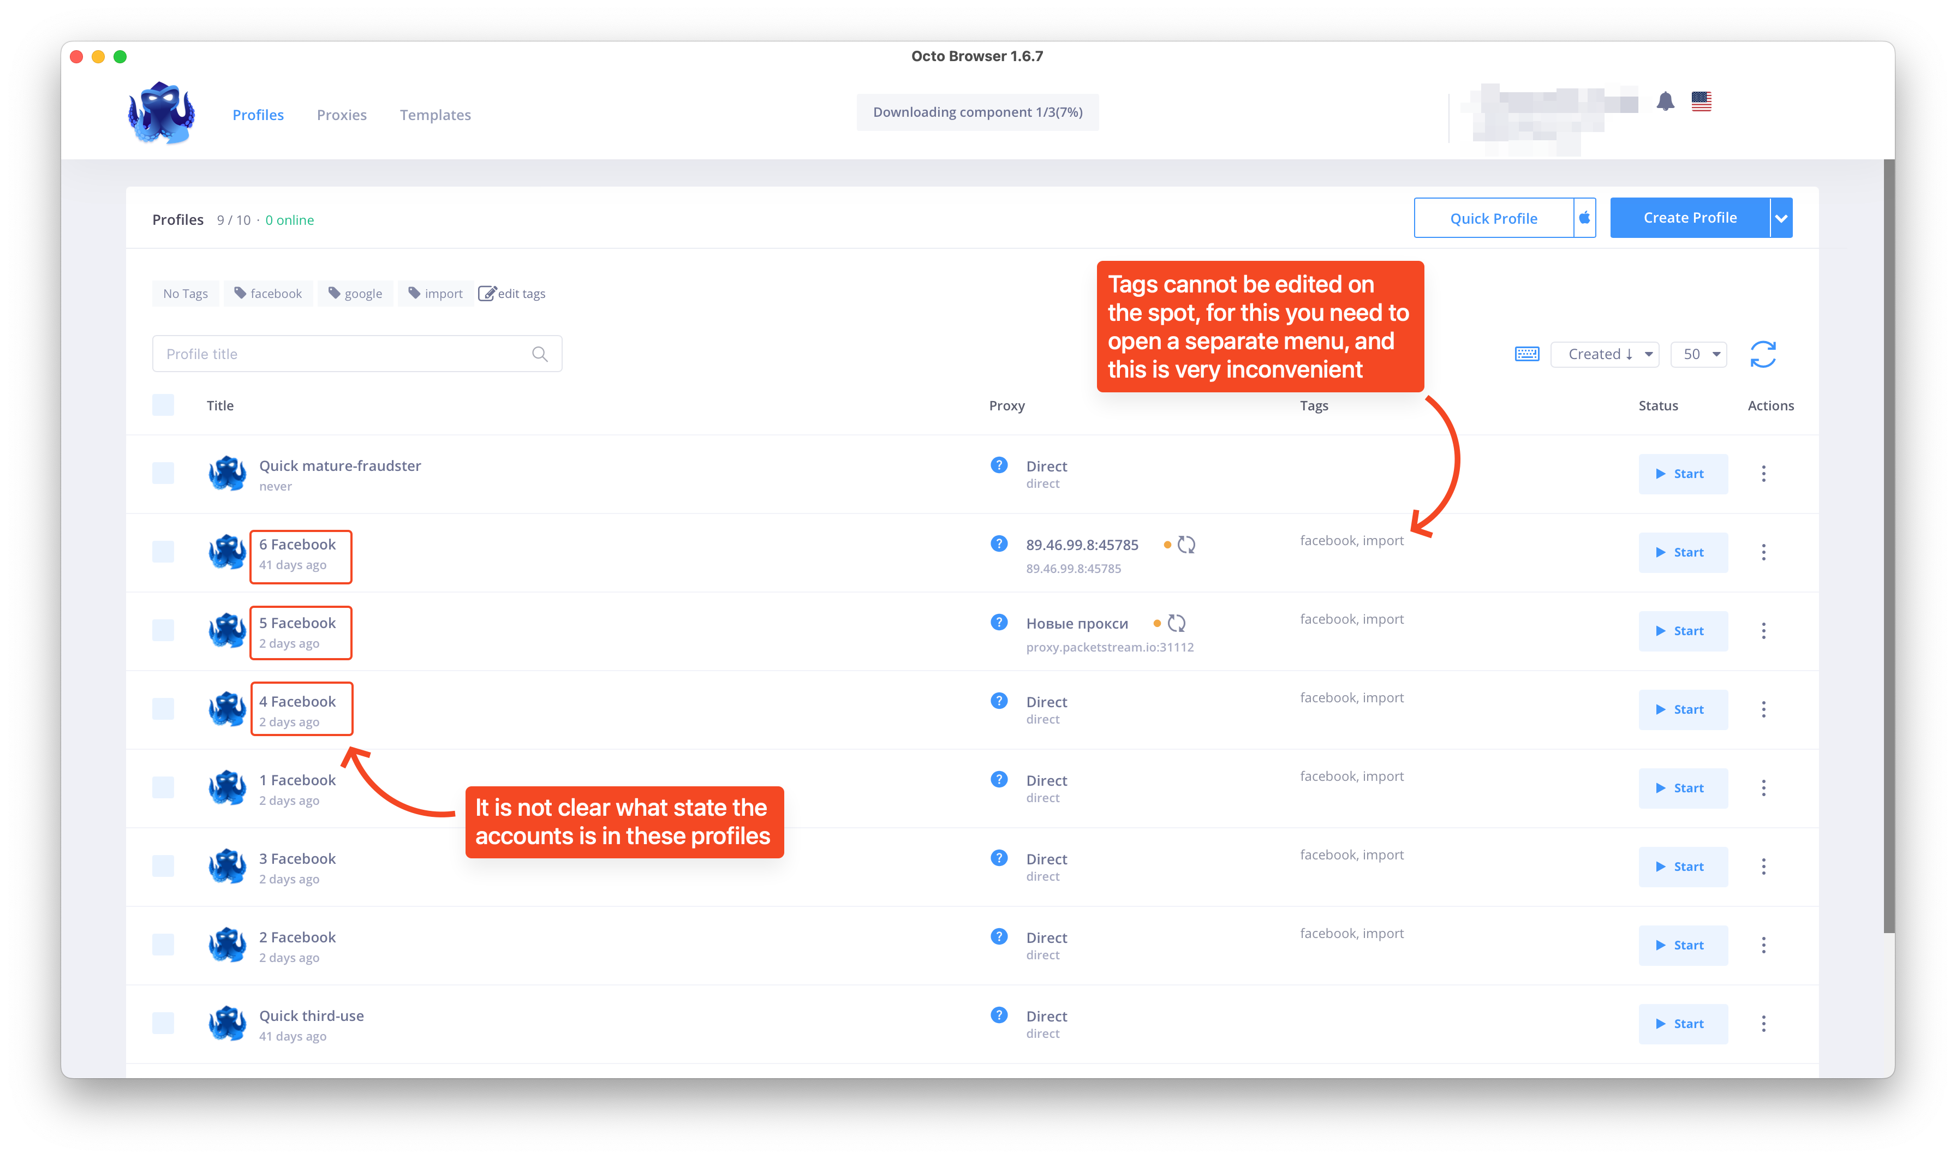Click the 'facebook, import' tags of 3 Facebook
This screenshot has width=1956, height=1159.
[1351, 855]
